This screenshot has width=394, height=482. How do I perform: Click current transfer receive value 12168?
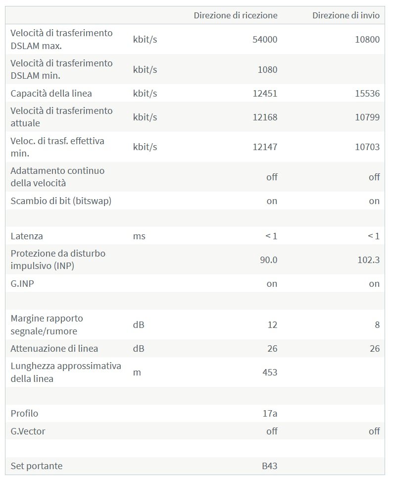(x=265, y=117)
